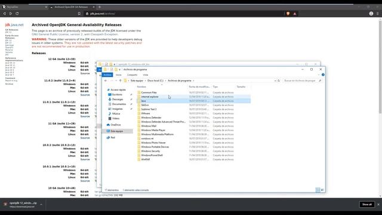The width and height of the screenshot is (382, 215).
Task: Open the quick access toolbar customize dropdown
Action: click(x=119, y=70)
